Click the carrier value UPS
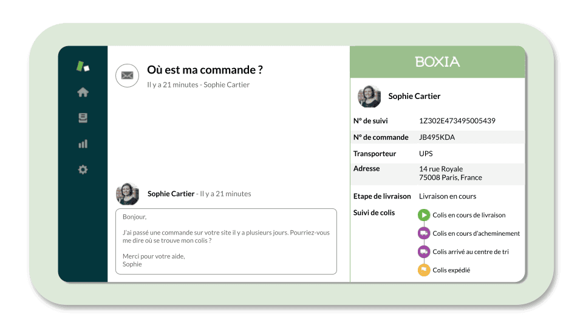This screenshot has height=328, width=583. 426,154
